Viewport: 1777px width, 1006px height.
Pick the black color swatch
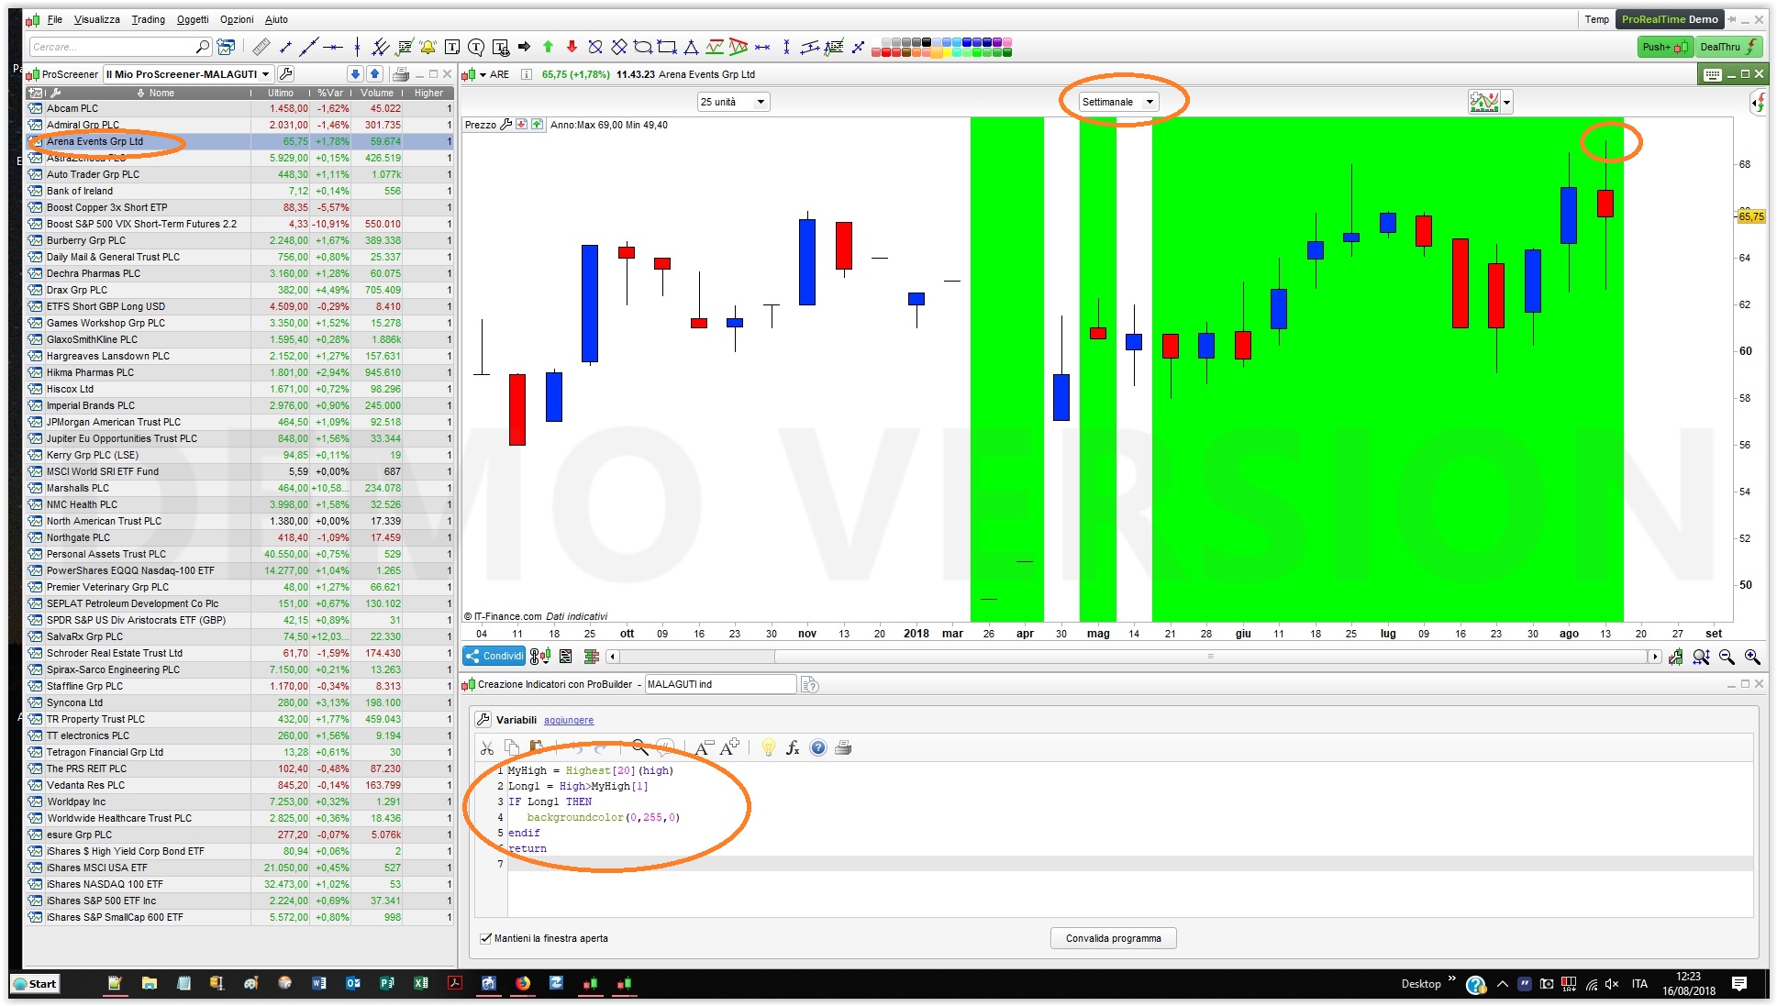point(927,42)
